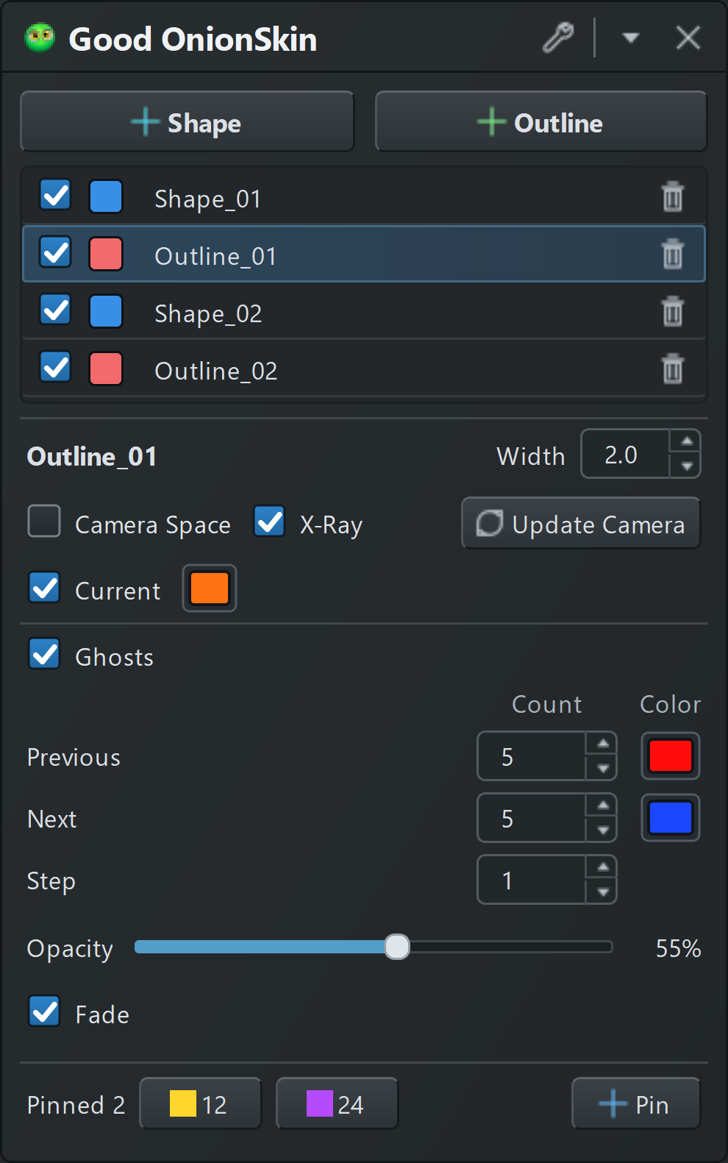Increase the Step value with up arrow
Screen dimensions: 728x1163
click(602, 867)
